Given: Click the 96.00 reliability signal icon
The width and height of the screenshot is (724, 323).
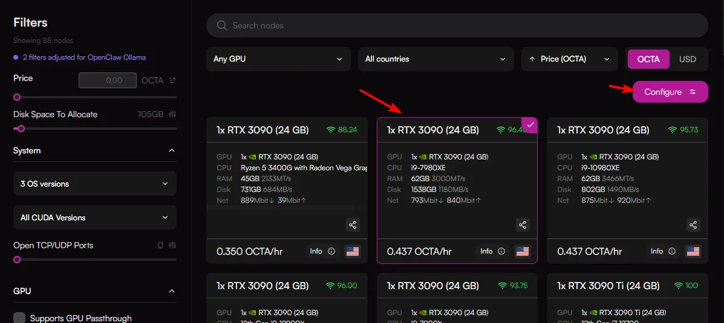Looking at the screenshot, I should pyautogui.click(x=331, y=285).
